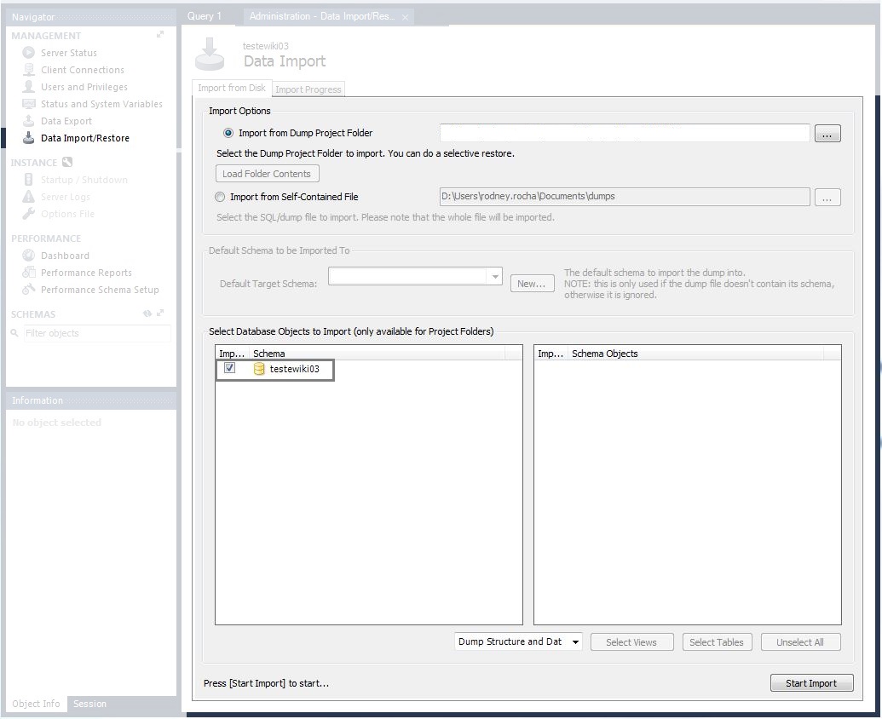Expand the Management section pane icon
This screenshot has height=719, width=882.
tap(160, 35)
